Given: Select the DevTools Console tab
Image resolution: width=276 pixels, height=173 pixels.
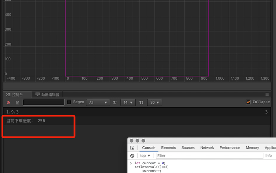Looking at the screenshot, I should pos(149,148).
